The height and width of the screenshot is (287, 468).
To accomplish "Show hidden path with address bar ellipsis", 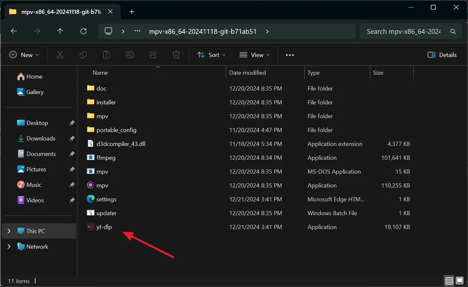I will coord(137,31).
